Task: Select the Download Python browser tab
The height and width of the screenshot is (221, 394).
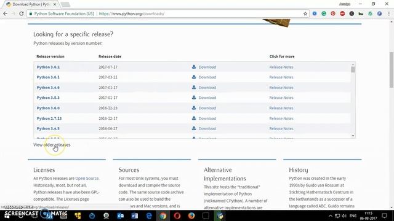Action: (31, 4)
